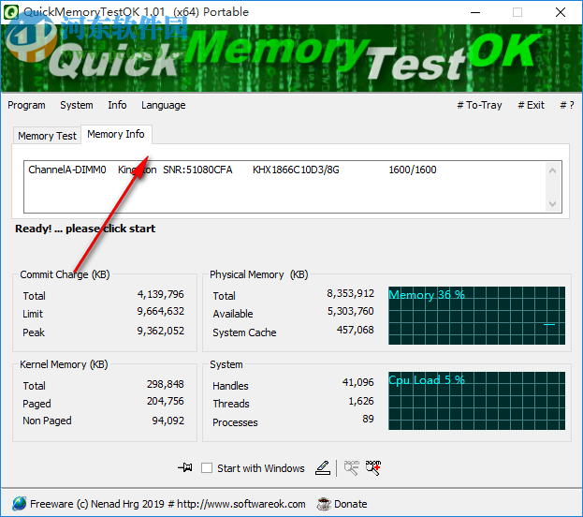The height and width of the screenshot is (517, 583).
Task: Minimize the QuickMemoryTestOK window
Action: tap(475, 12)
